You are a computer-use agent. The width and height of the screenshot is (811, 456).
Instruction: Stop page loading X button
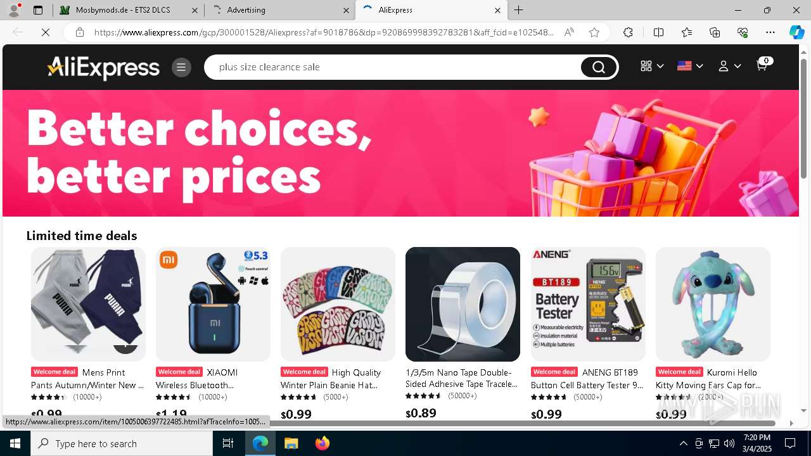(46, 32)
